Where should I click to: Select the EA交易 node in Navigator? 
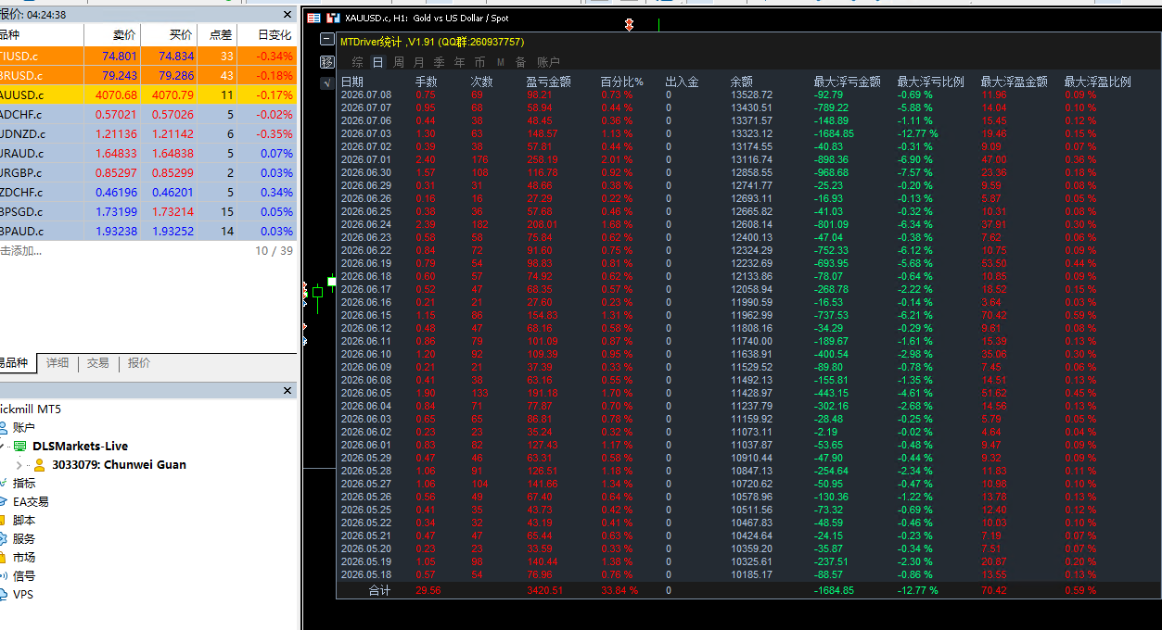(31, 502)
